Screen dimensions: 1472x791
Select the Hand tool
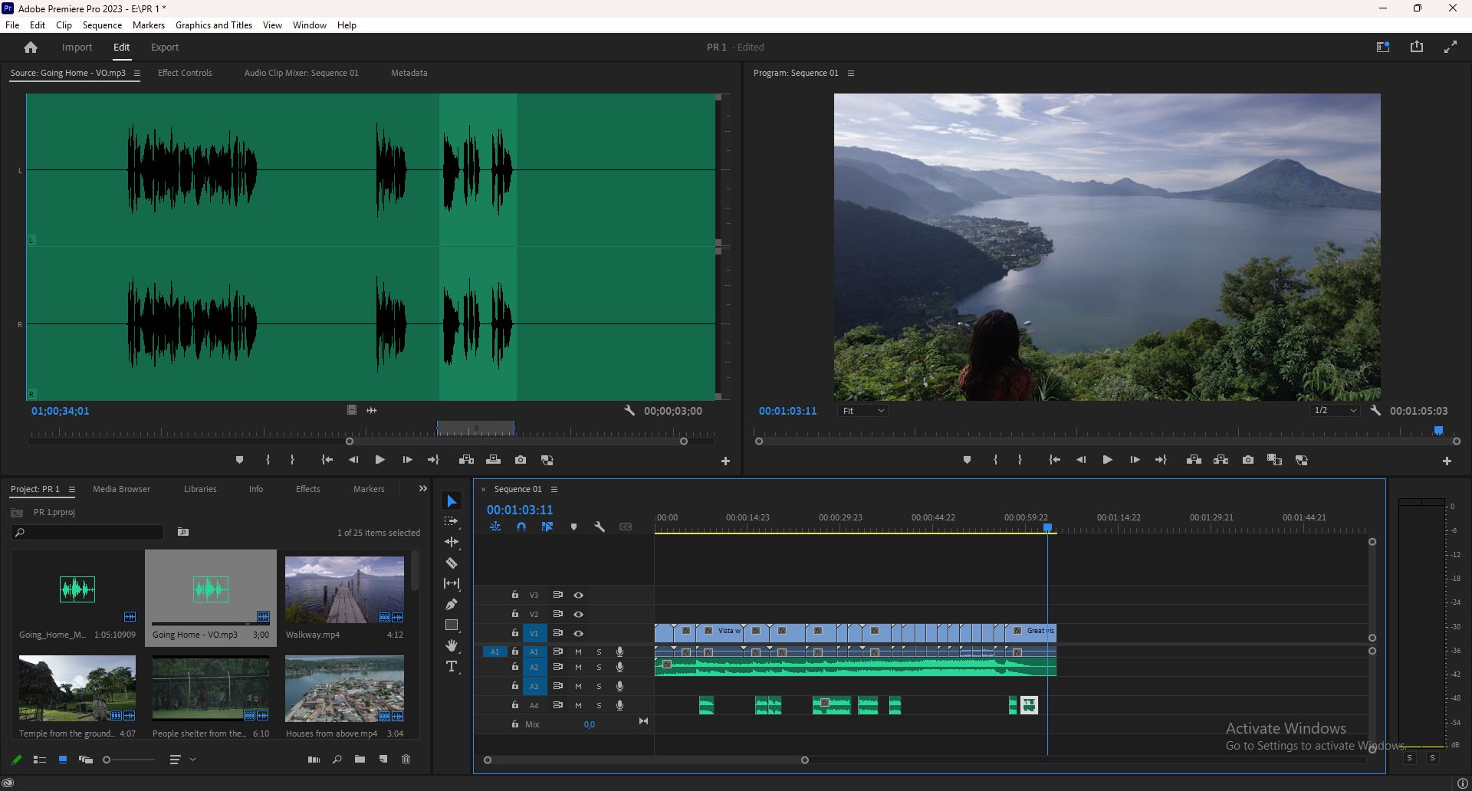[452, 645]
